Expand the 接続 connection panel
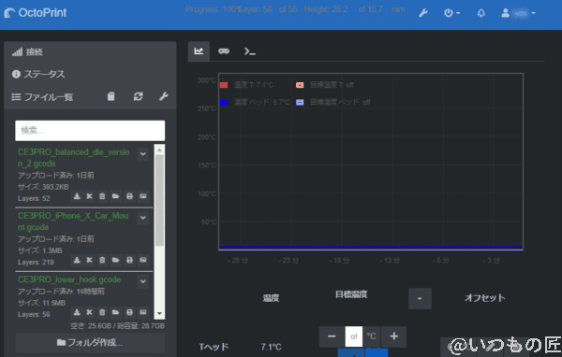Viewport: 562px width, 357px height. (27, 52)
